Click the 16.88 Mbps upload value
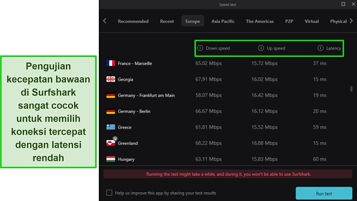The height and width of the screenshot is (201, 357). [265, 143]
